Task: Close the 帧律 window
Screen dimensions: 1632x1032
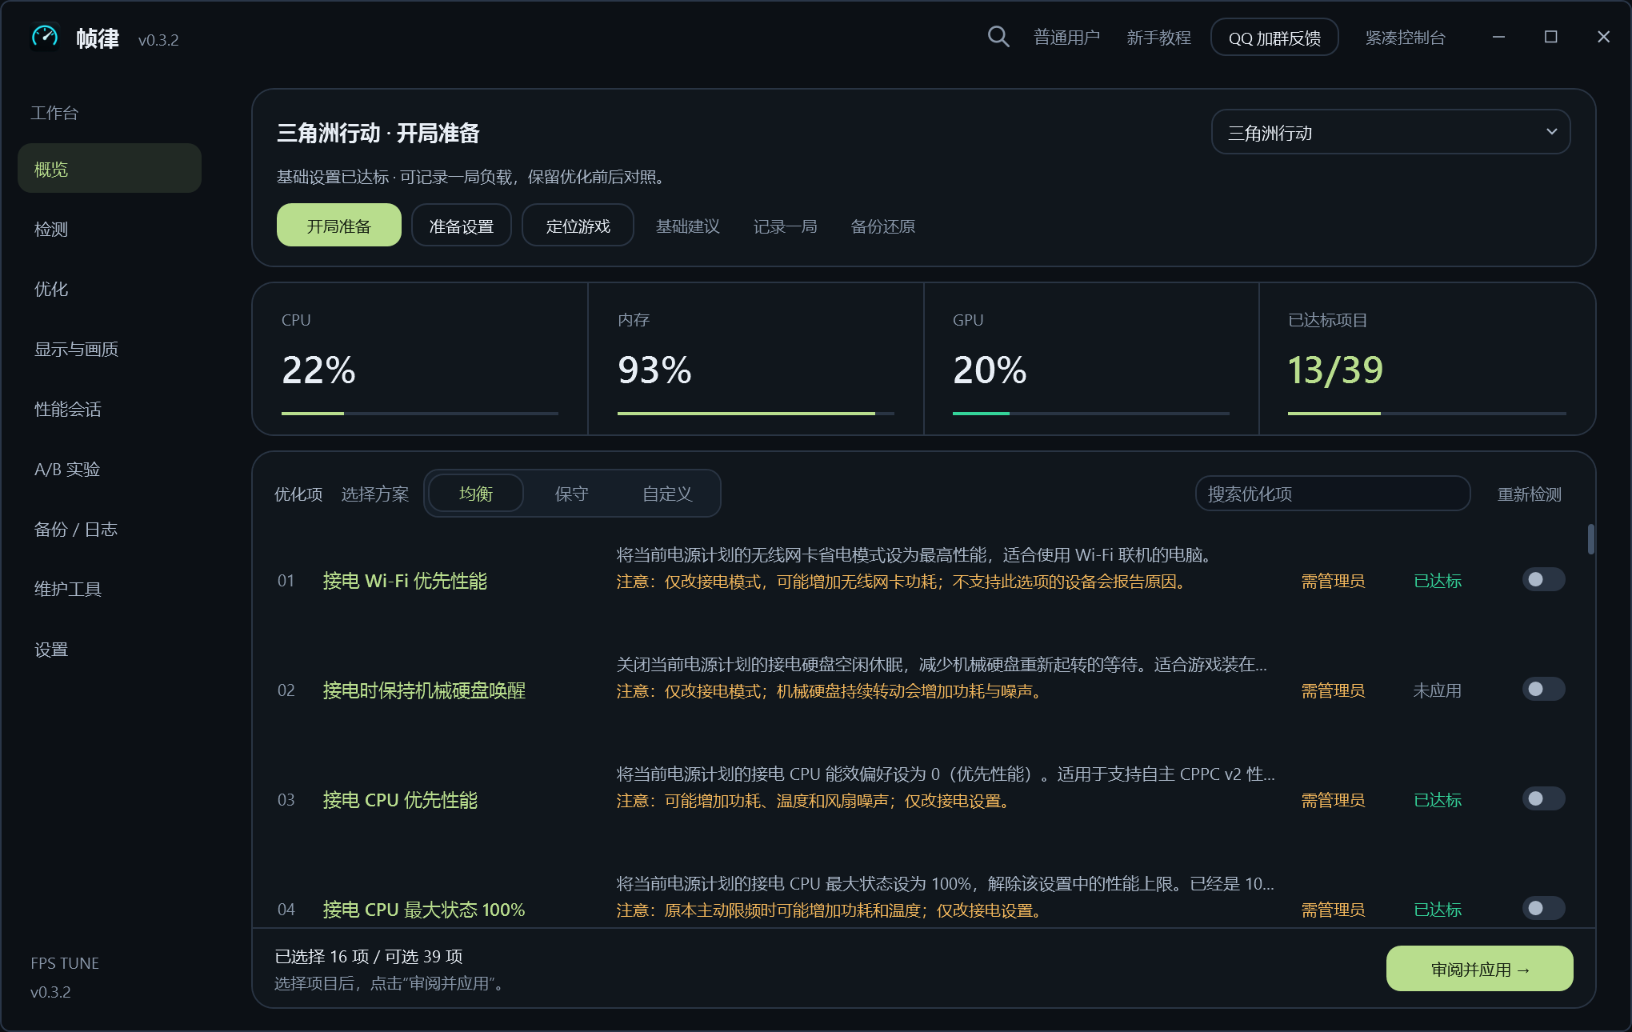Action: [1603, 37]
